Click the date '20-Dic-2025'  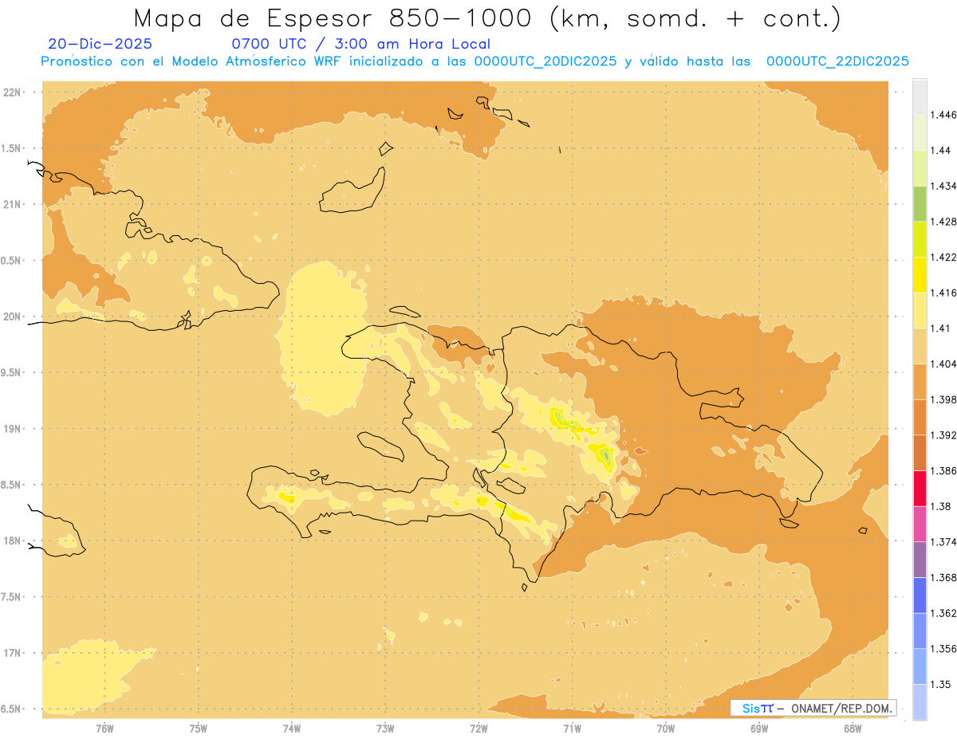coord(100,44)
